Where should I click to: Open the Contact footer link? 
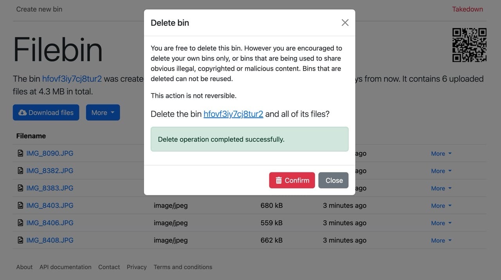pyautogui.click(x=109, y=267)
